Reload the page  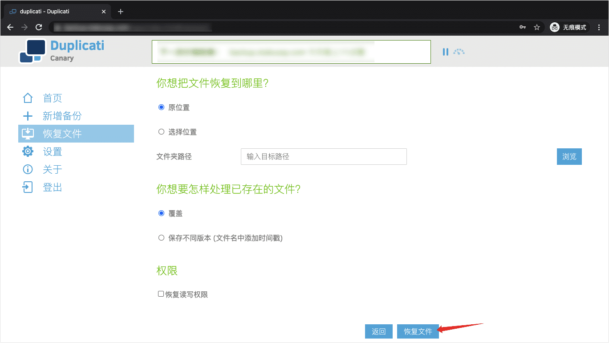pyautogui.click(x=39, y=27)
